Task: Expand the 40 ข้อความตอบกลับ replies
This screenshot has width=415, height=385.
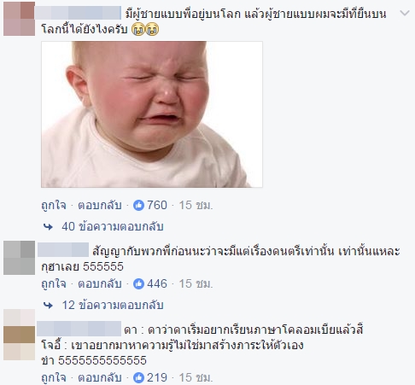Action: (x=113, y=227)
